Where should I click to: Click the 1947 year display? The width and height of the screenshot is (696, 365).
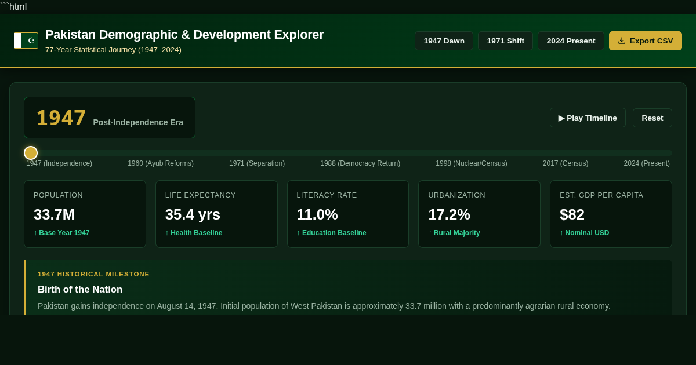pyautogui.click(x=61, y=118)
